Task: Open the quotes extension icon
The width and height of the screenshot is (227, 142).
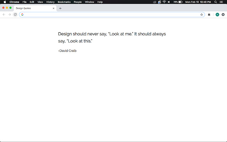Action: click(x=209, y=15)
